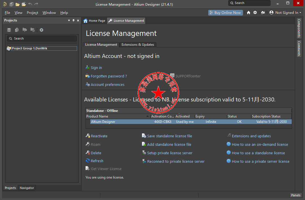Click the notifications icon next to gear
Viewport: 305px width, 200px height.
[263, 13]
